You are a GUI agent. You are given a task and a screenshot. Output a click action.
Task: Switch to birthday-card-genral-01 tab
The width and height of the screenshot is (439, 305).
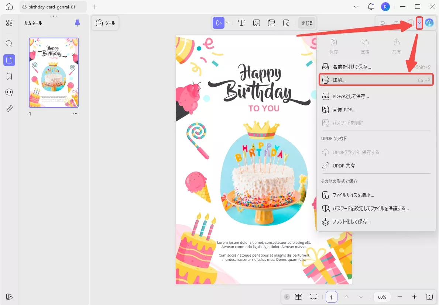(x=53, y=7)
